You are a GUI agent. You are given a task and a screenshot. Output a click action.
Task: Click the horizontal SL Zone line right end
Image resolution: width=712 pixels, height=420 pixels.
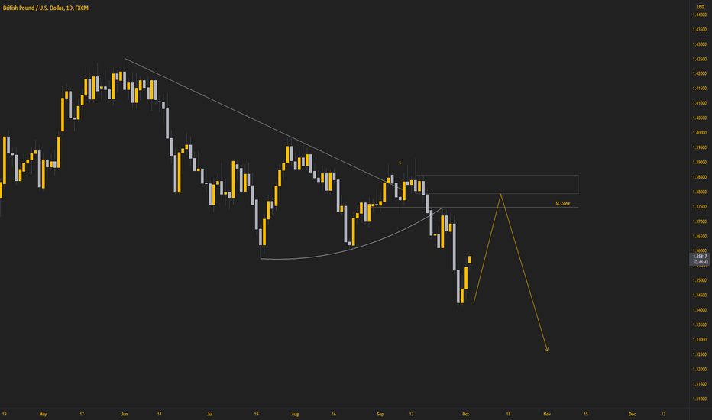click(578, 208)
